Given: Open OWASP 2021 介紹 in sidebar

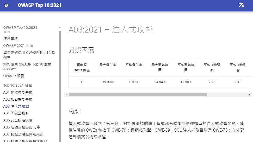Looking at the screenshot, I should click(18, 46).
